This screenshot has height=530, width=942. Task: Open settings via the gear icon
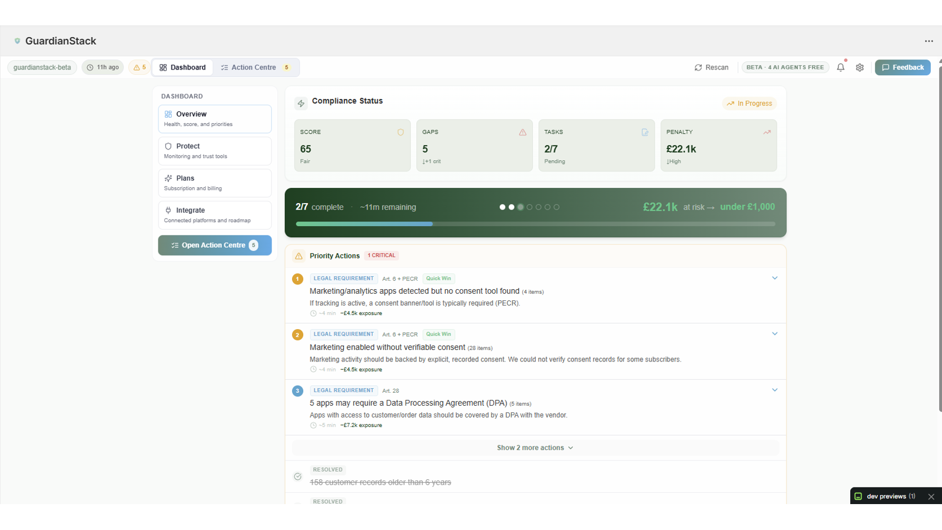point(860,68)
